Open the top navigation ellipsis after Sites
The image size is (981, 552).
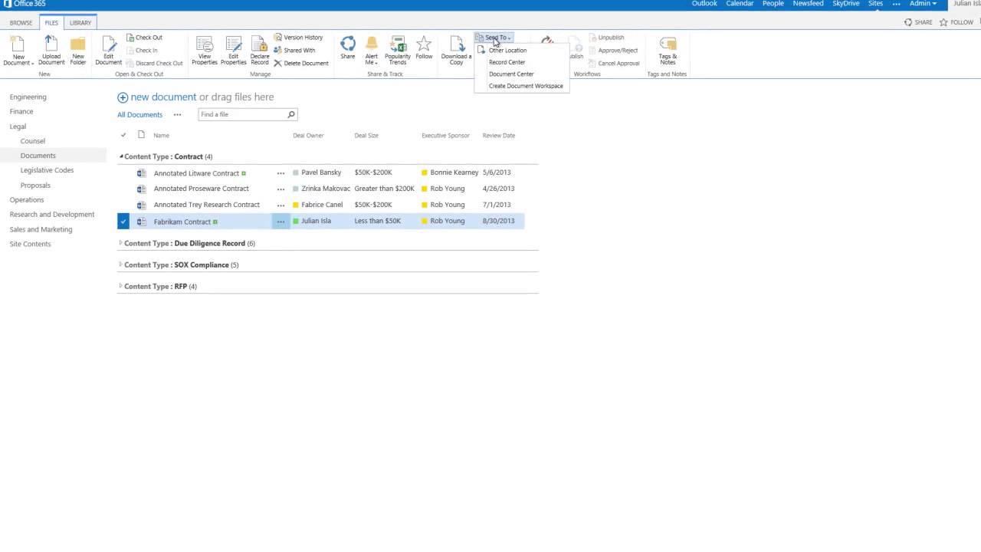(896, 4)
